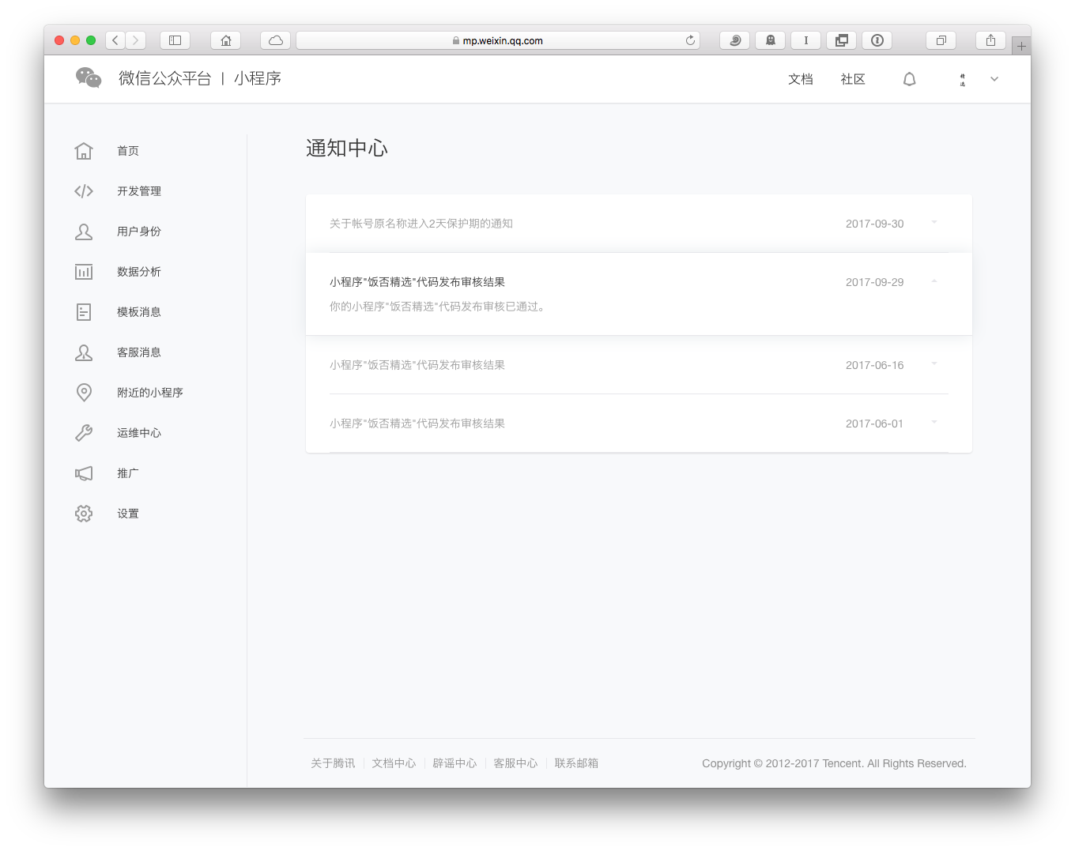Click the swirl extension icon in toolbar

click(x=735, y=40)
